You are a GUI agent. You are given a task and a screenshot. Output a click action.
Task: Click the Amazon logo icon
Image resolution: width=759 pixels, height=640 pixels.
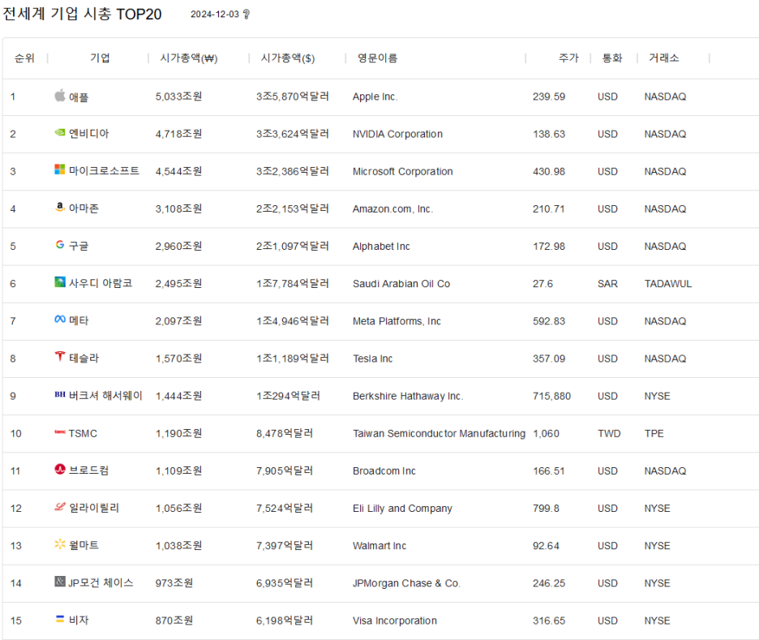pos(59,207)
